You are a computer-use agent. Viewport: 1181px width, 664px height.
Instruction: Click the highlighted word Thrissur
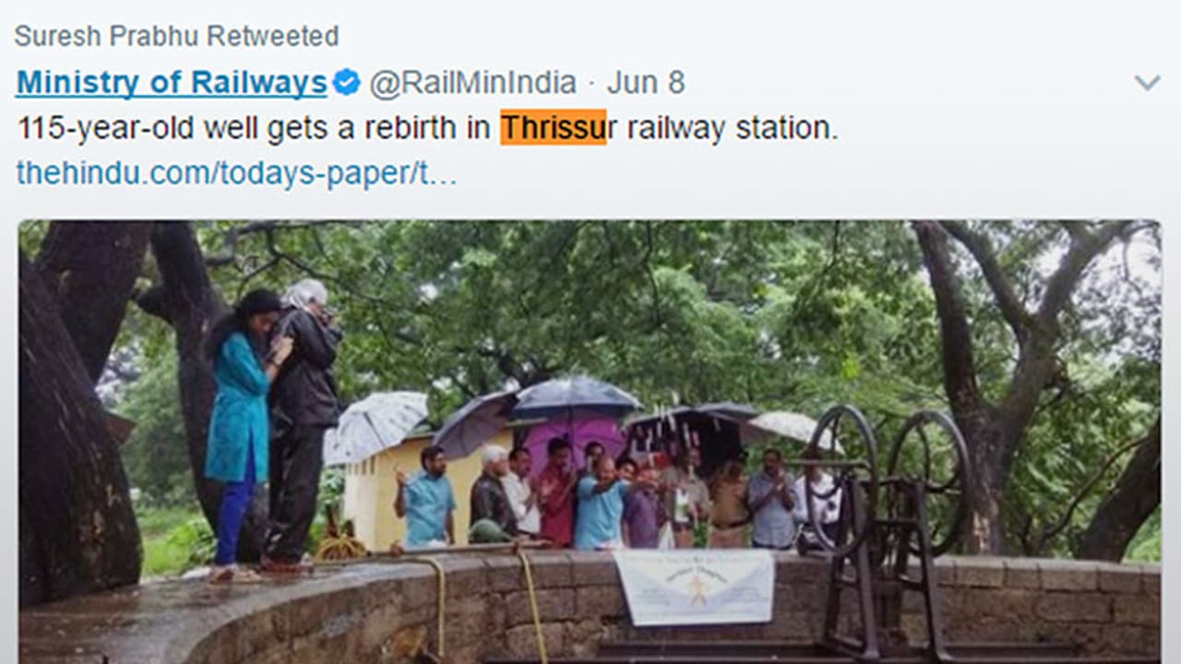pos(554,127)
